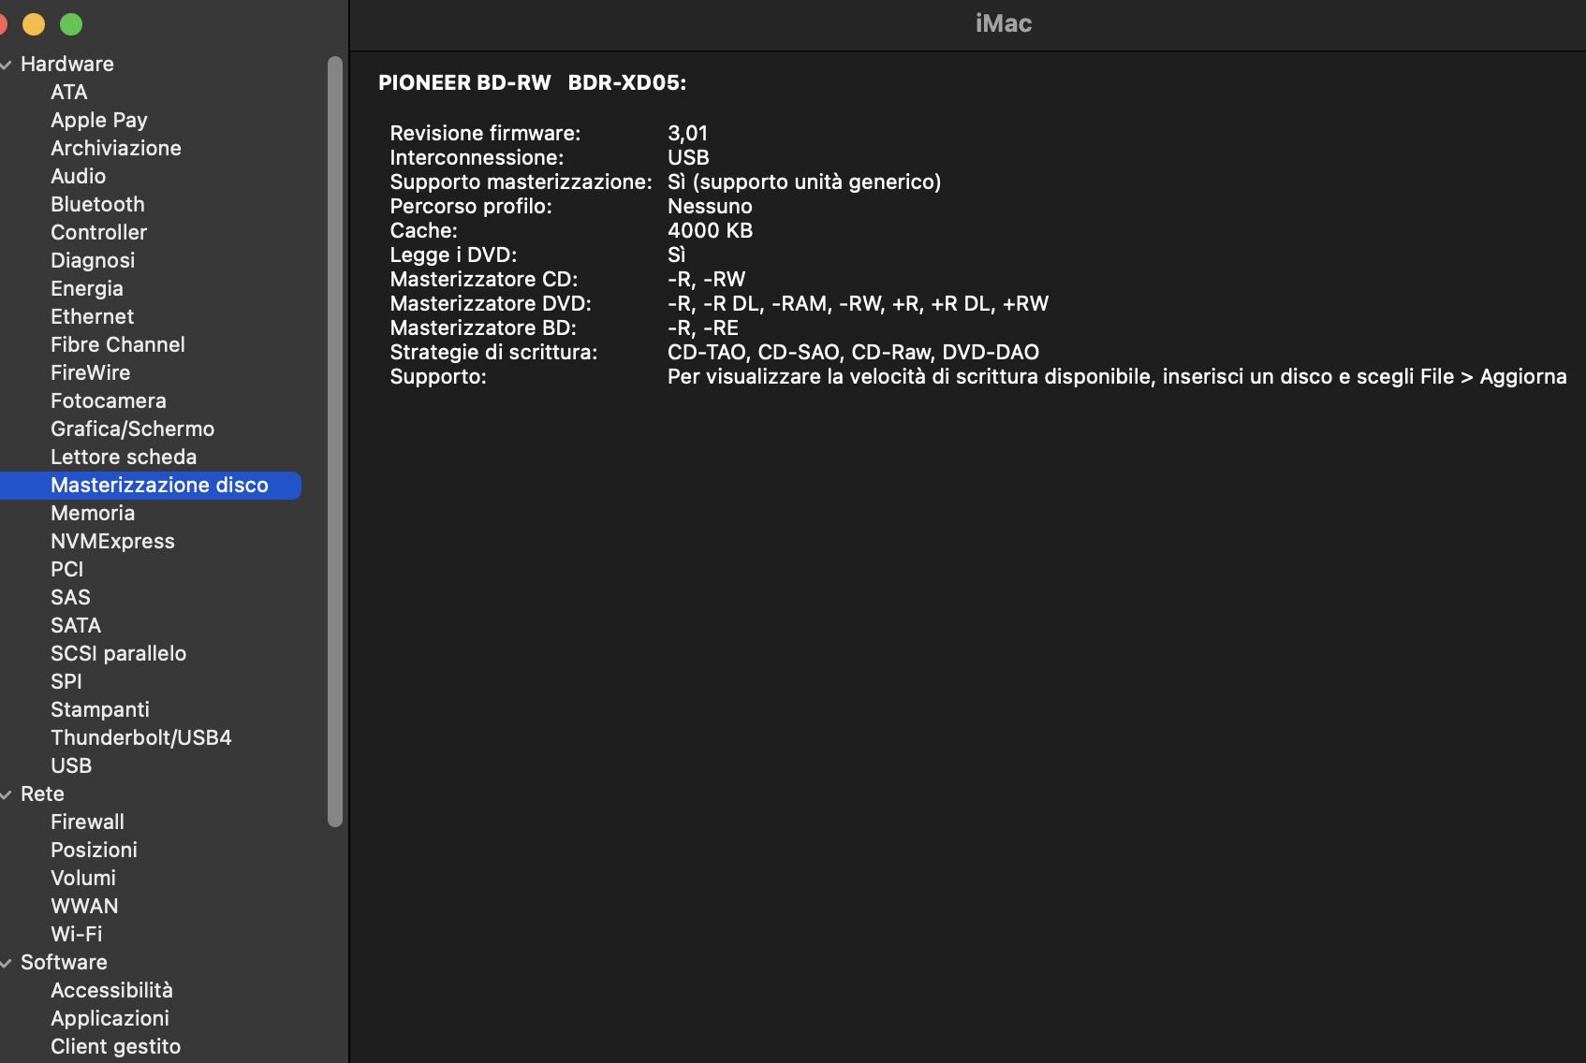This screenshot has width=1586, height=1063.
Task: Open Diagnosi in the sidebar
Action: 93,260
